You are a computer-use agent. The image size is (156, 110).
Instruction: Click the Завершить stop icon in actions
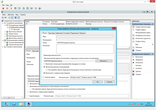[133, 60]
